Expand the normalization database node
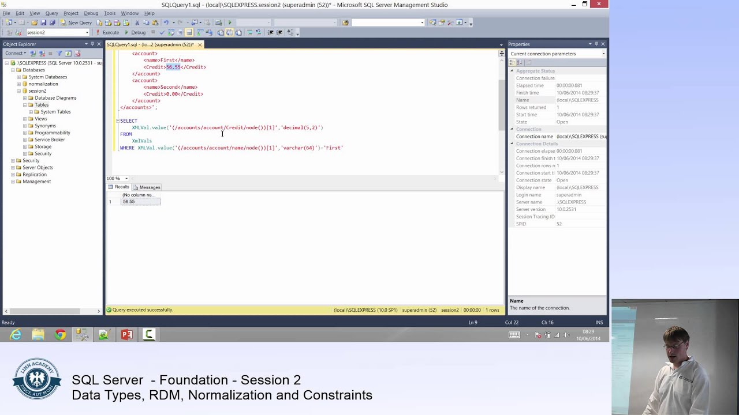 [18, 84]
